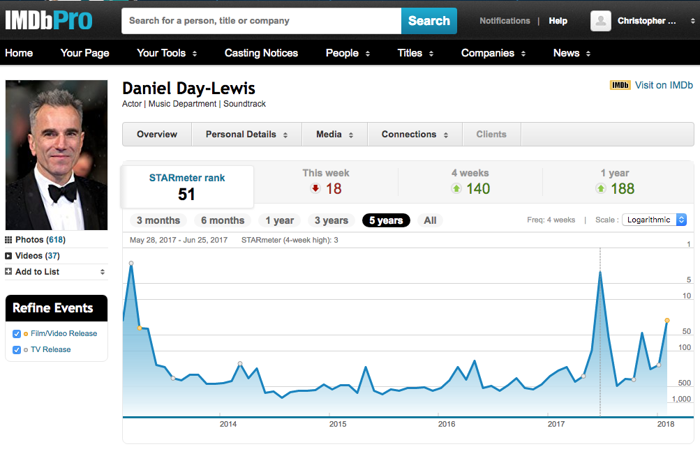
Task: Open Notifications link
Action: 505,21
